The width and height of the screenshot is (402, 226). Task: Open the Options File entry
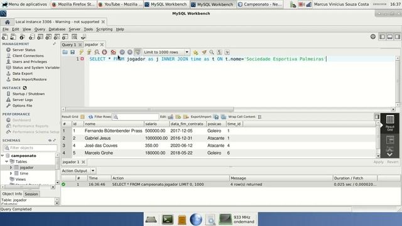[23, 105]
